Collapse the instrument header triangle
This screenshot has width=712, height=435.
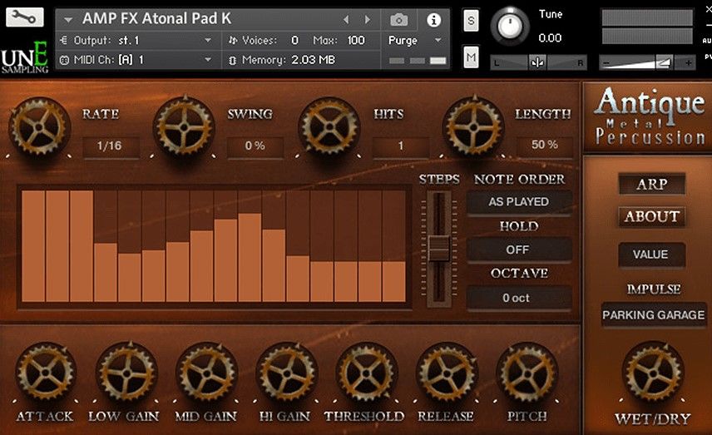click(68, 19)
